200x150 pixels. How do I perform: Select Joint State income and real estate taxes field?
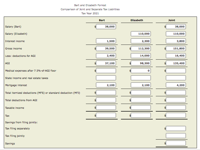click(x=176, y=78)
